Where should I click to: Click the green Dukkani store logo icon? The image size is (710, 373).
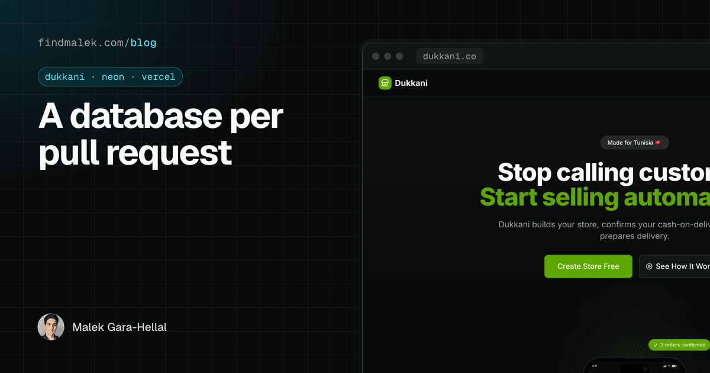(x=385, y=83)
